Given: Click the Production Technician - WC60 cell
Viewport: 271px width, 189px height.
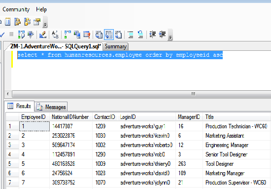Looking at the screenshot, I should click(237, 126).
